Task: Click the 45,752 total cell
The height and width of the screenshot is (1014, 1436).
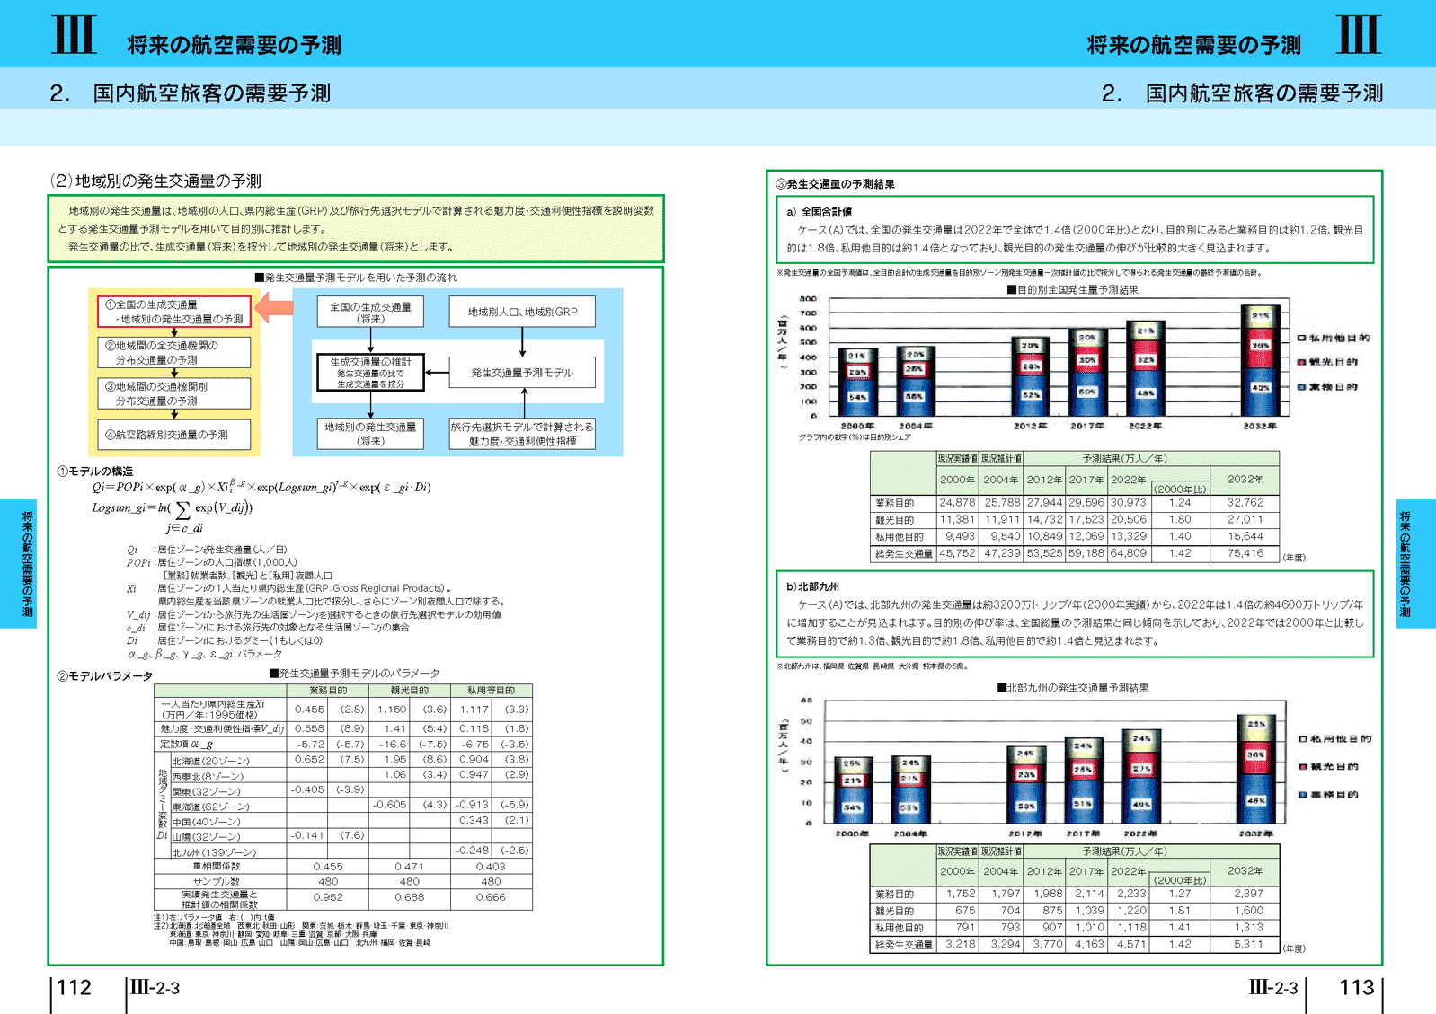Action: [957, 553]
